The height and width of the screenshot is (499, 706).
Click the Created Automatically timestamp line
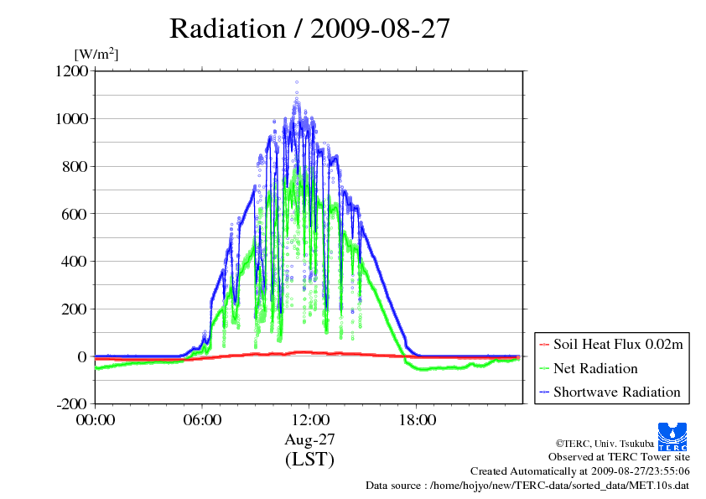click(x=580, y=471)
